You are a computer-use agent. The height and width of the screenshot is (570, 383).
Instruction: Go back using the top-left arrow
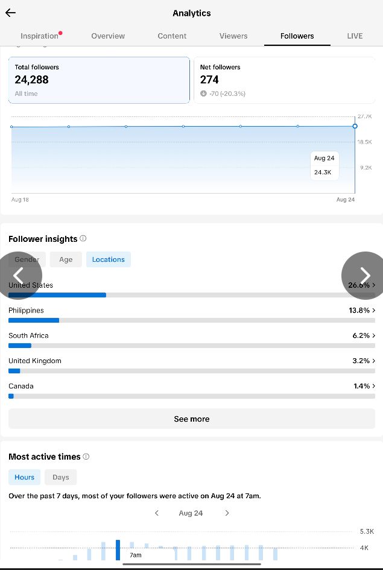pyautogui.click(x=10, y=13)
